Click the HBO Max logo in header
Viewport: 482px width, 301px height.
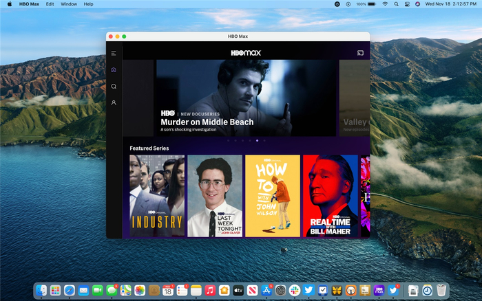(x=245, y=53)
